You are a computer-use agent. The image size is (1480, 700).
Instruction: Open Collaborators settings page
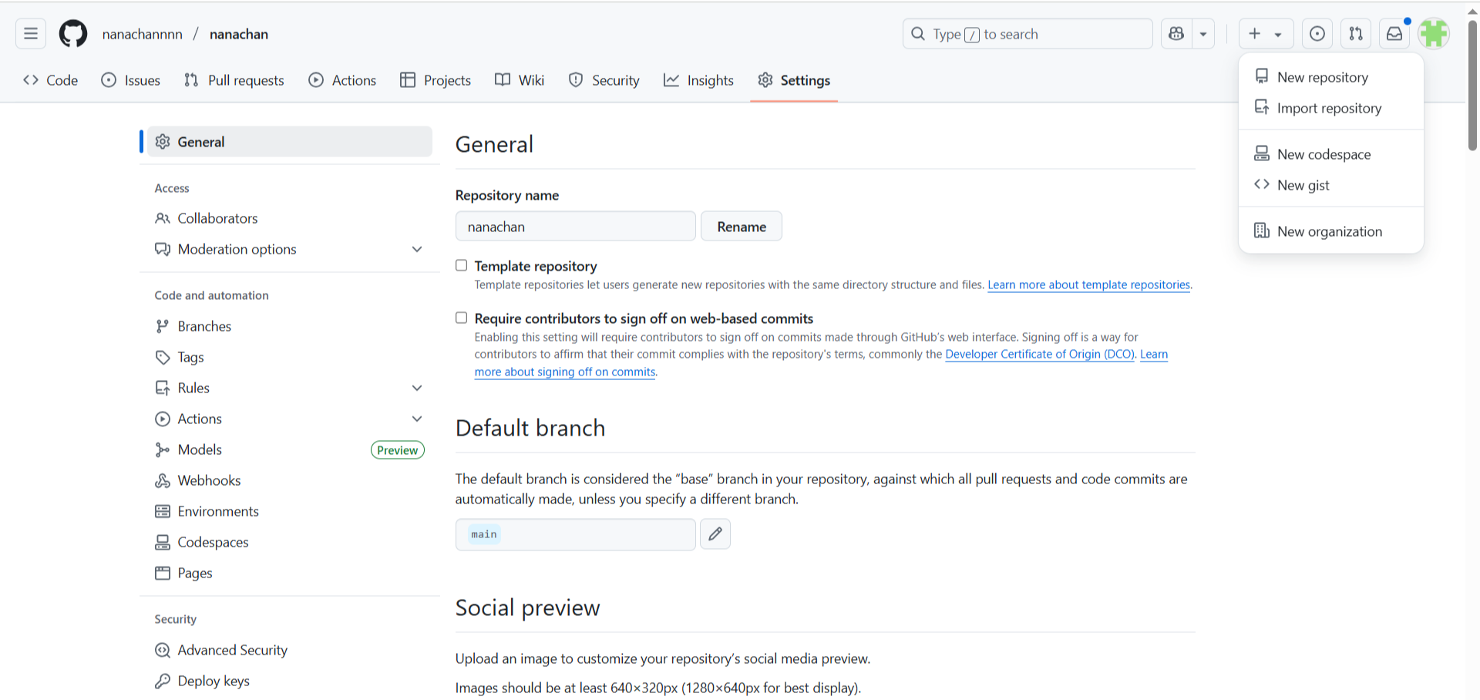(289, 219)
